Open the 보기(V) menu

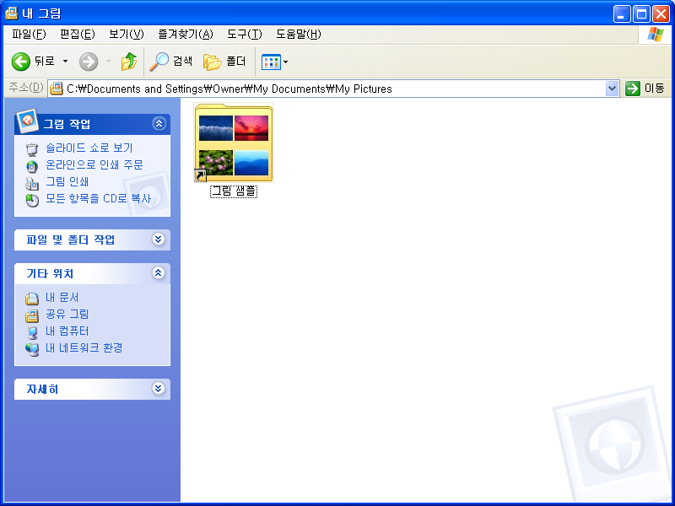126,34
